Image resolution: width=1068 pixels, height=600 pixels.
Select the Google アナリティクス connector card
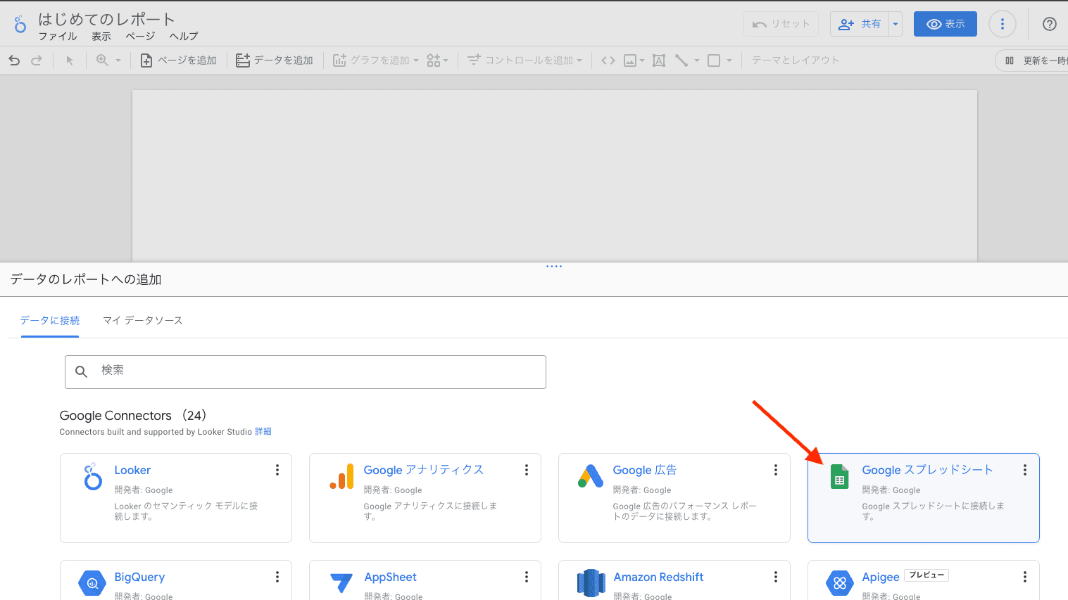[425, 497]
